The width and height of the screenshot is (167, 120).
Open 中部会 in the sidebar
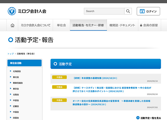(16, 100)
